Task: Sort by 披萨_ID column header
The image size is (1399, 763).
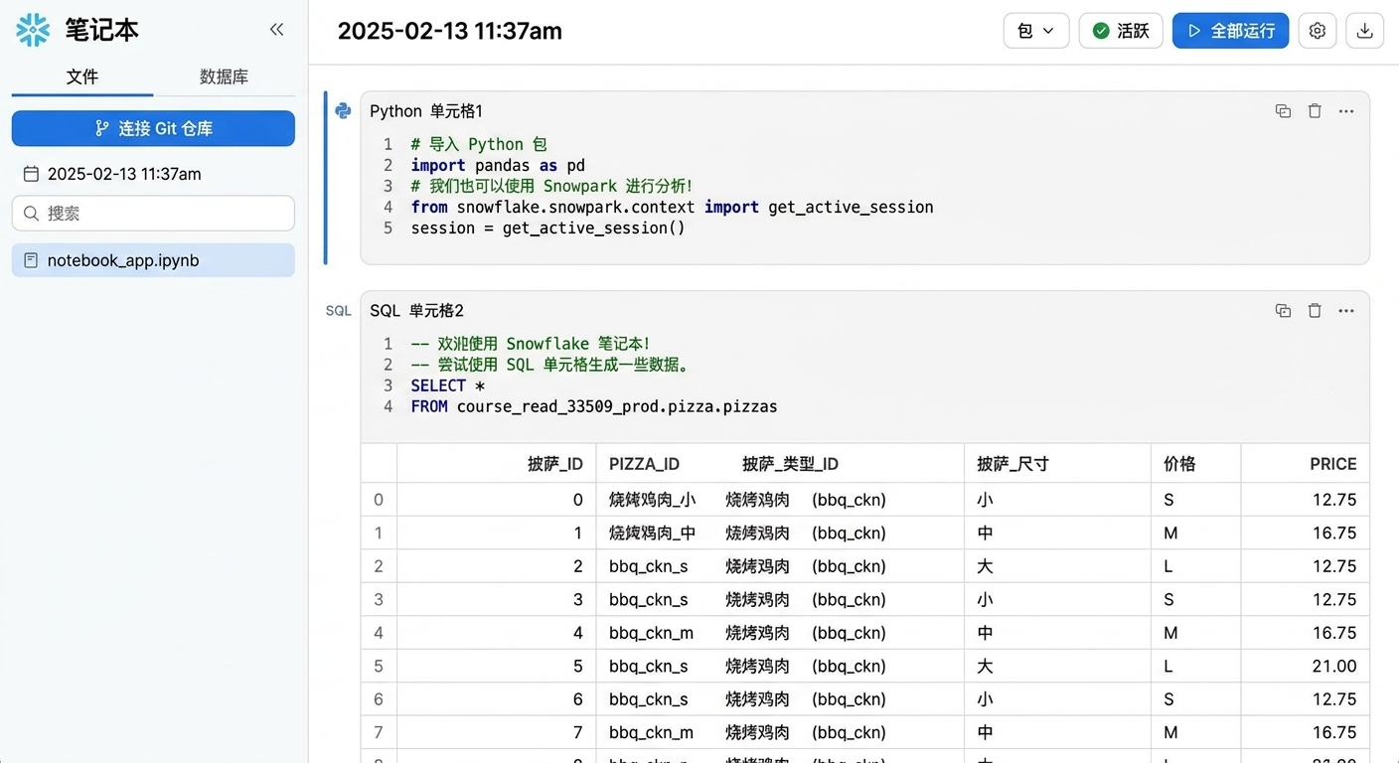Action: (x=555, y=464)
